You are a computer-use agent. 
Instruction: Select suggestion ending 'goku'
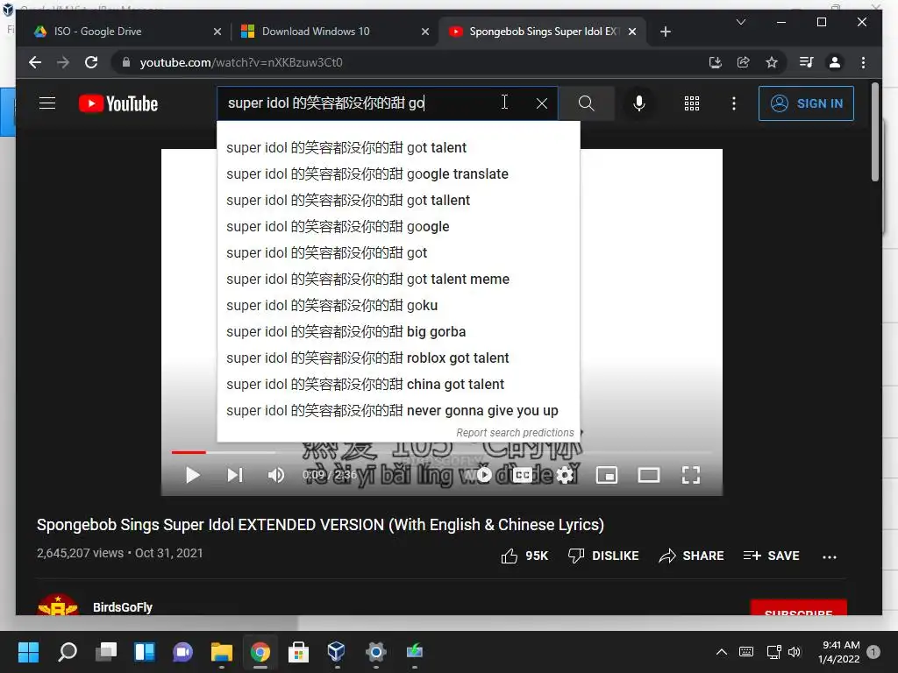click(398, 306)
